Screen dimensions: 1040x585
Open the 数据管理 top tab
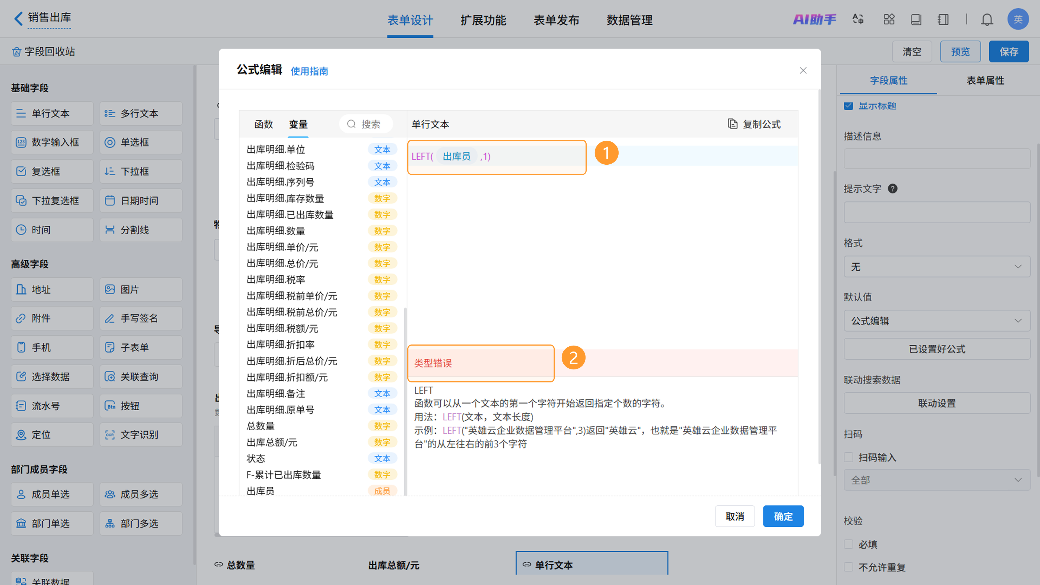[629, 20]
